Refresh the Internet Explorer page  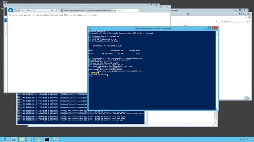click(58, 10)
